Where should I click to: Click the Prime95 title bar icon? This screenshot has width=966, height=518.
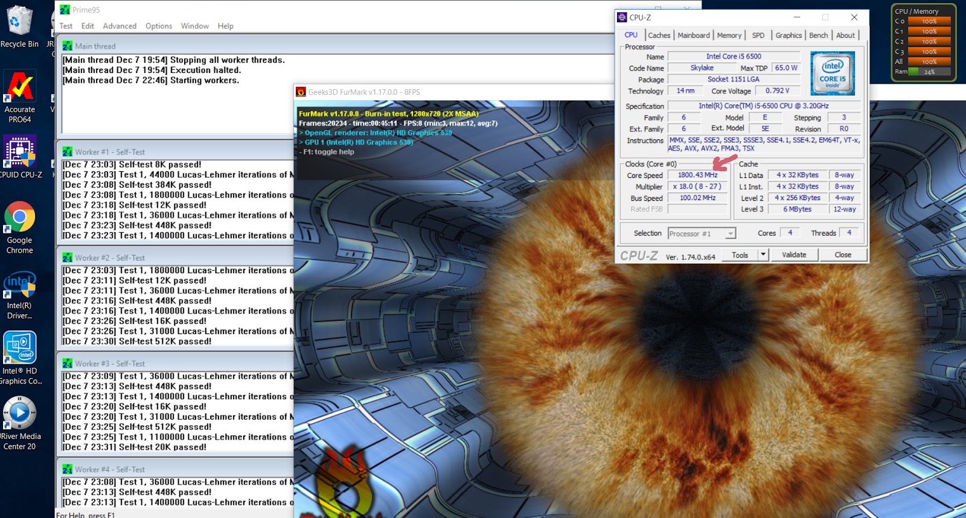click(x=65, y=10)
